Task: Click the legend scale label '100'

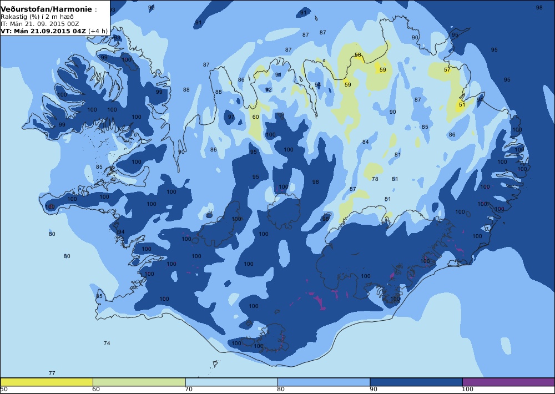Action: coord(467,390)
